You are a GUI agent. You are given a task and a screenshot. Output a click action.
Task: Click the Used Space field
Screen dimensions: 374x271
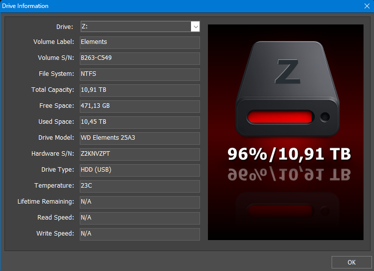(140, 122)
